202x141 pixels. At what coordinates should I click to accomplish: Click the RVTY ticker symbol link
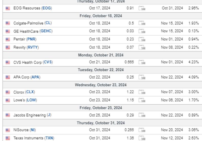click(x=33, y=48)
